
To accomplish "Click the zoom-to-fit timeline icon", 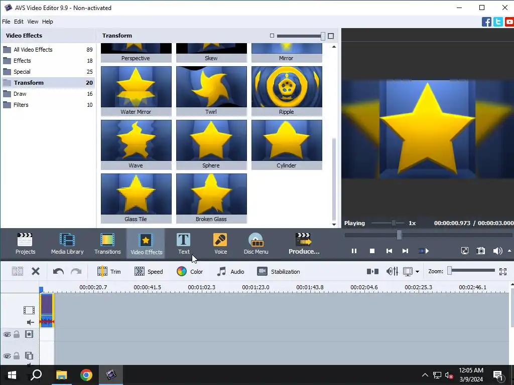I will (x=503, y=271).
